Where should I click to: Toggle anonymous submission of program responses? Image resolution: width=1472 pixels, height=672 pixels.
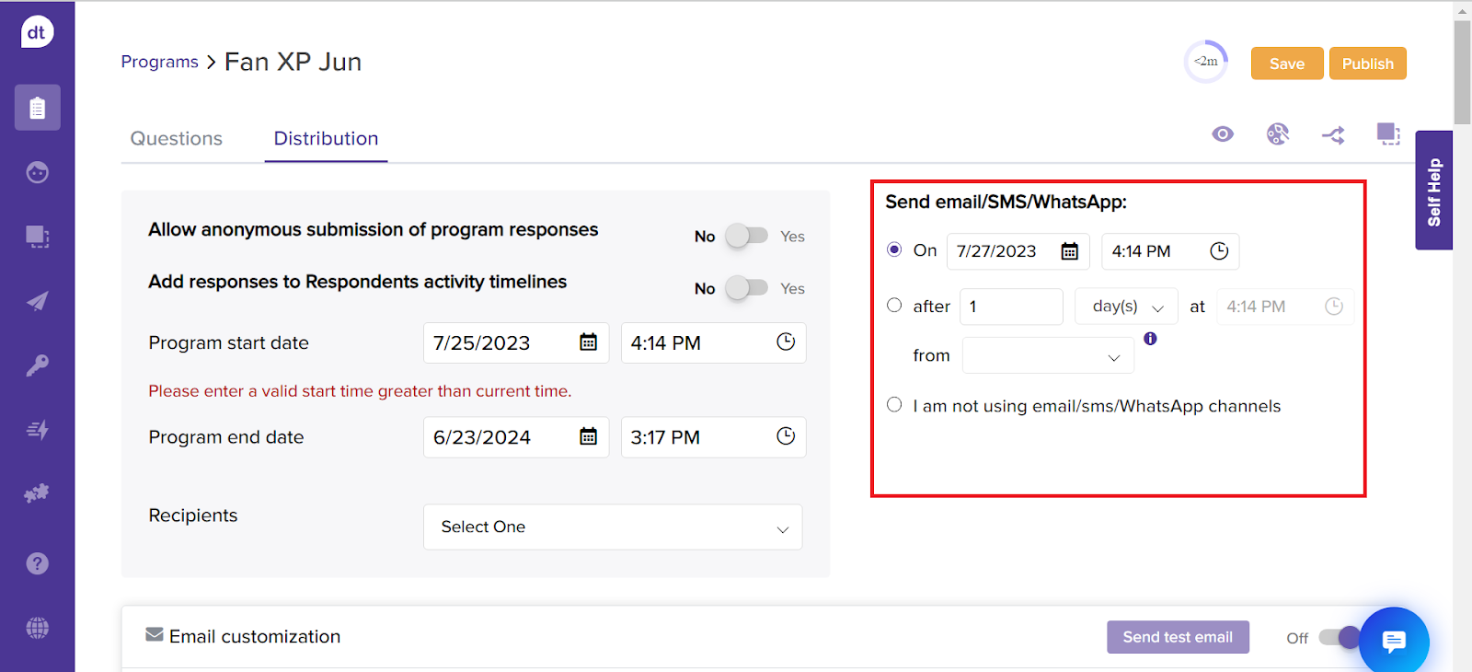[x=746, y=236]
